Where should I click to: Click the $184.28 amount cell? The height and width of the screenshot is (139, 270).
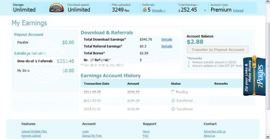point(133,100)
